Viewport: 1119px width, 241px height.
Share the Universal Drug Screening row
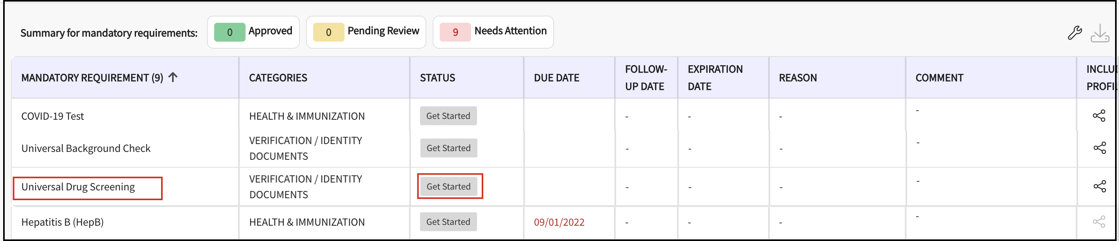(1099, 186)
